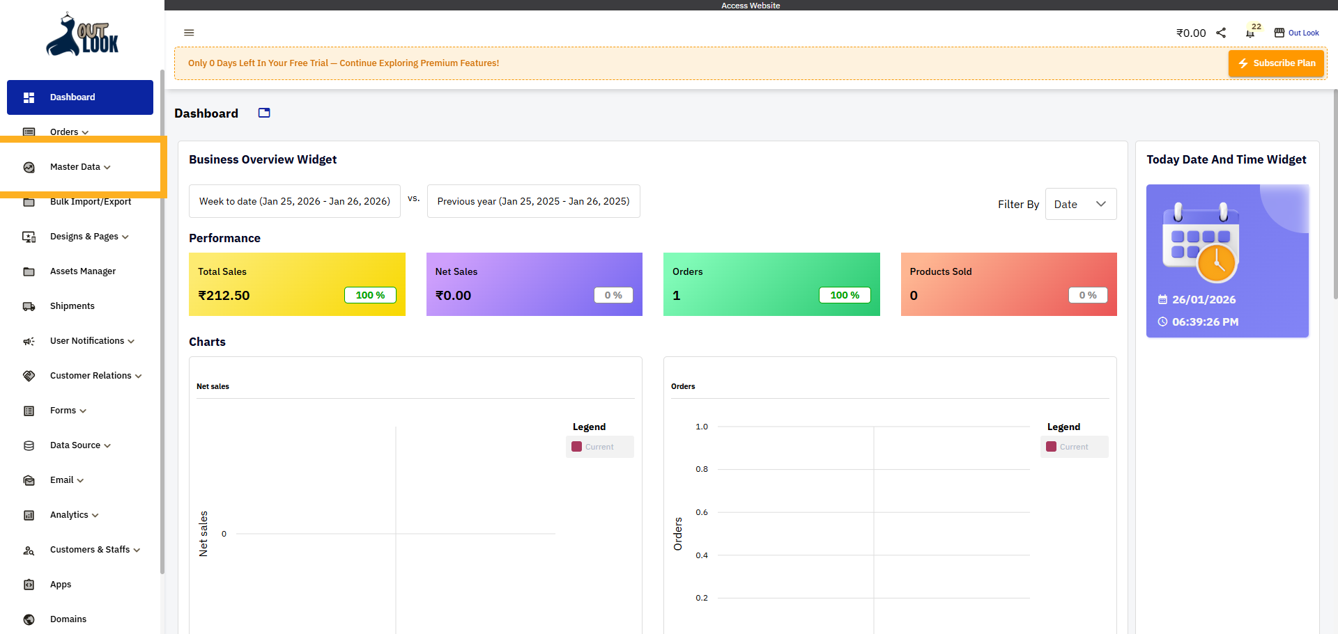1338x634 pixels.
Task: Open the Orders sidebar icon
Action: pos(29,132)
